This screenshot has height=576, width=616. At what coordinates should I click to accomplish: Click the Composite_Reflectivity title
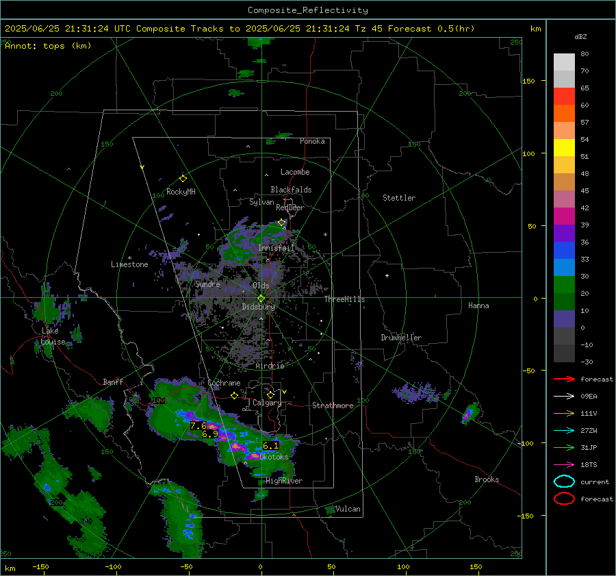click(x=307, y=10)
